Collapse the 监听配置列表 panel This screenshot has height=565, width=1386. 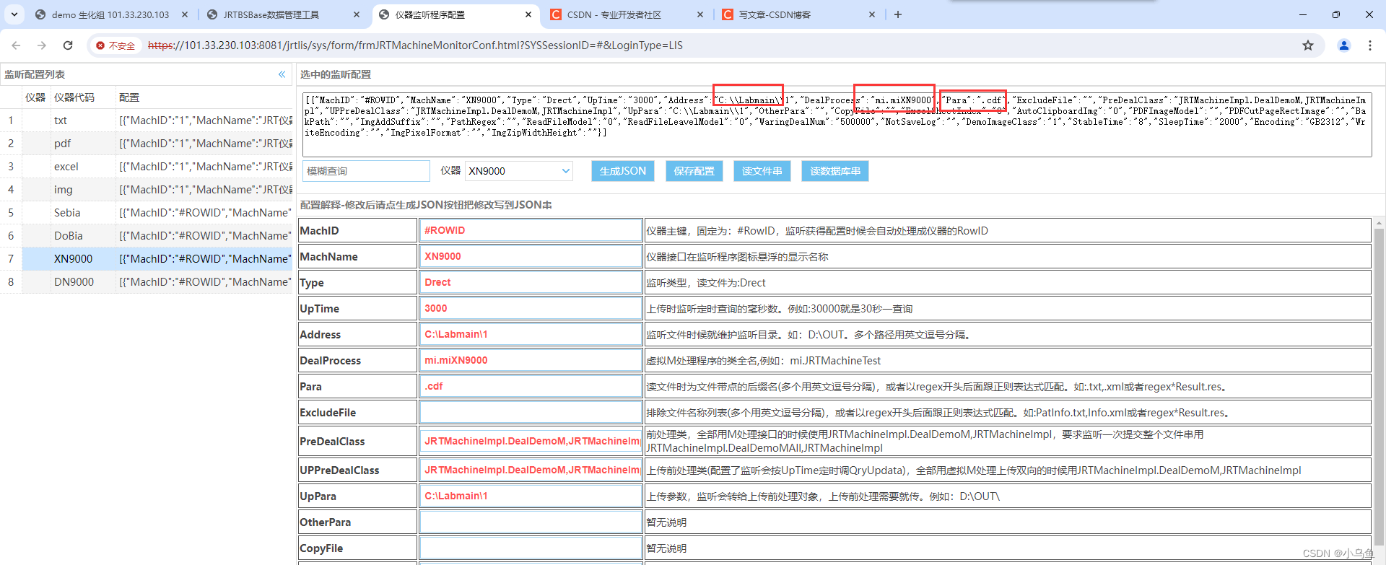point(282,74)
